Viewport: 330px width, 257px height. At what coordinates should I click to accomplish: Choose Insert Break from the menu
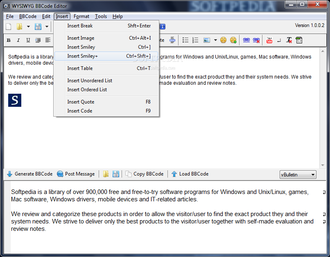click(106, 26)
